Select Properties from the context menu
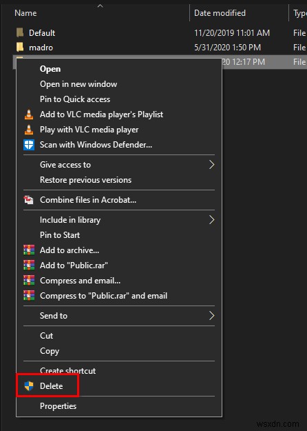The width and height of the screenshot is (307, 431). point(58,406)
